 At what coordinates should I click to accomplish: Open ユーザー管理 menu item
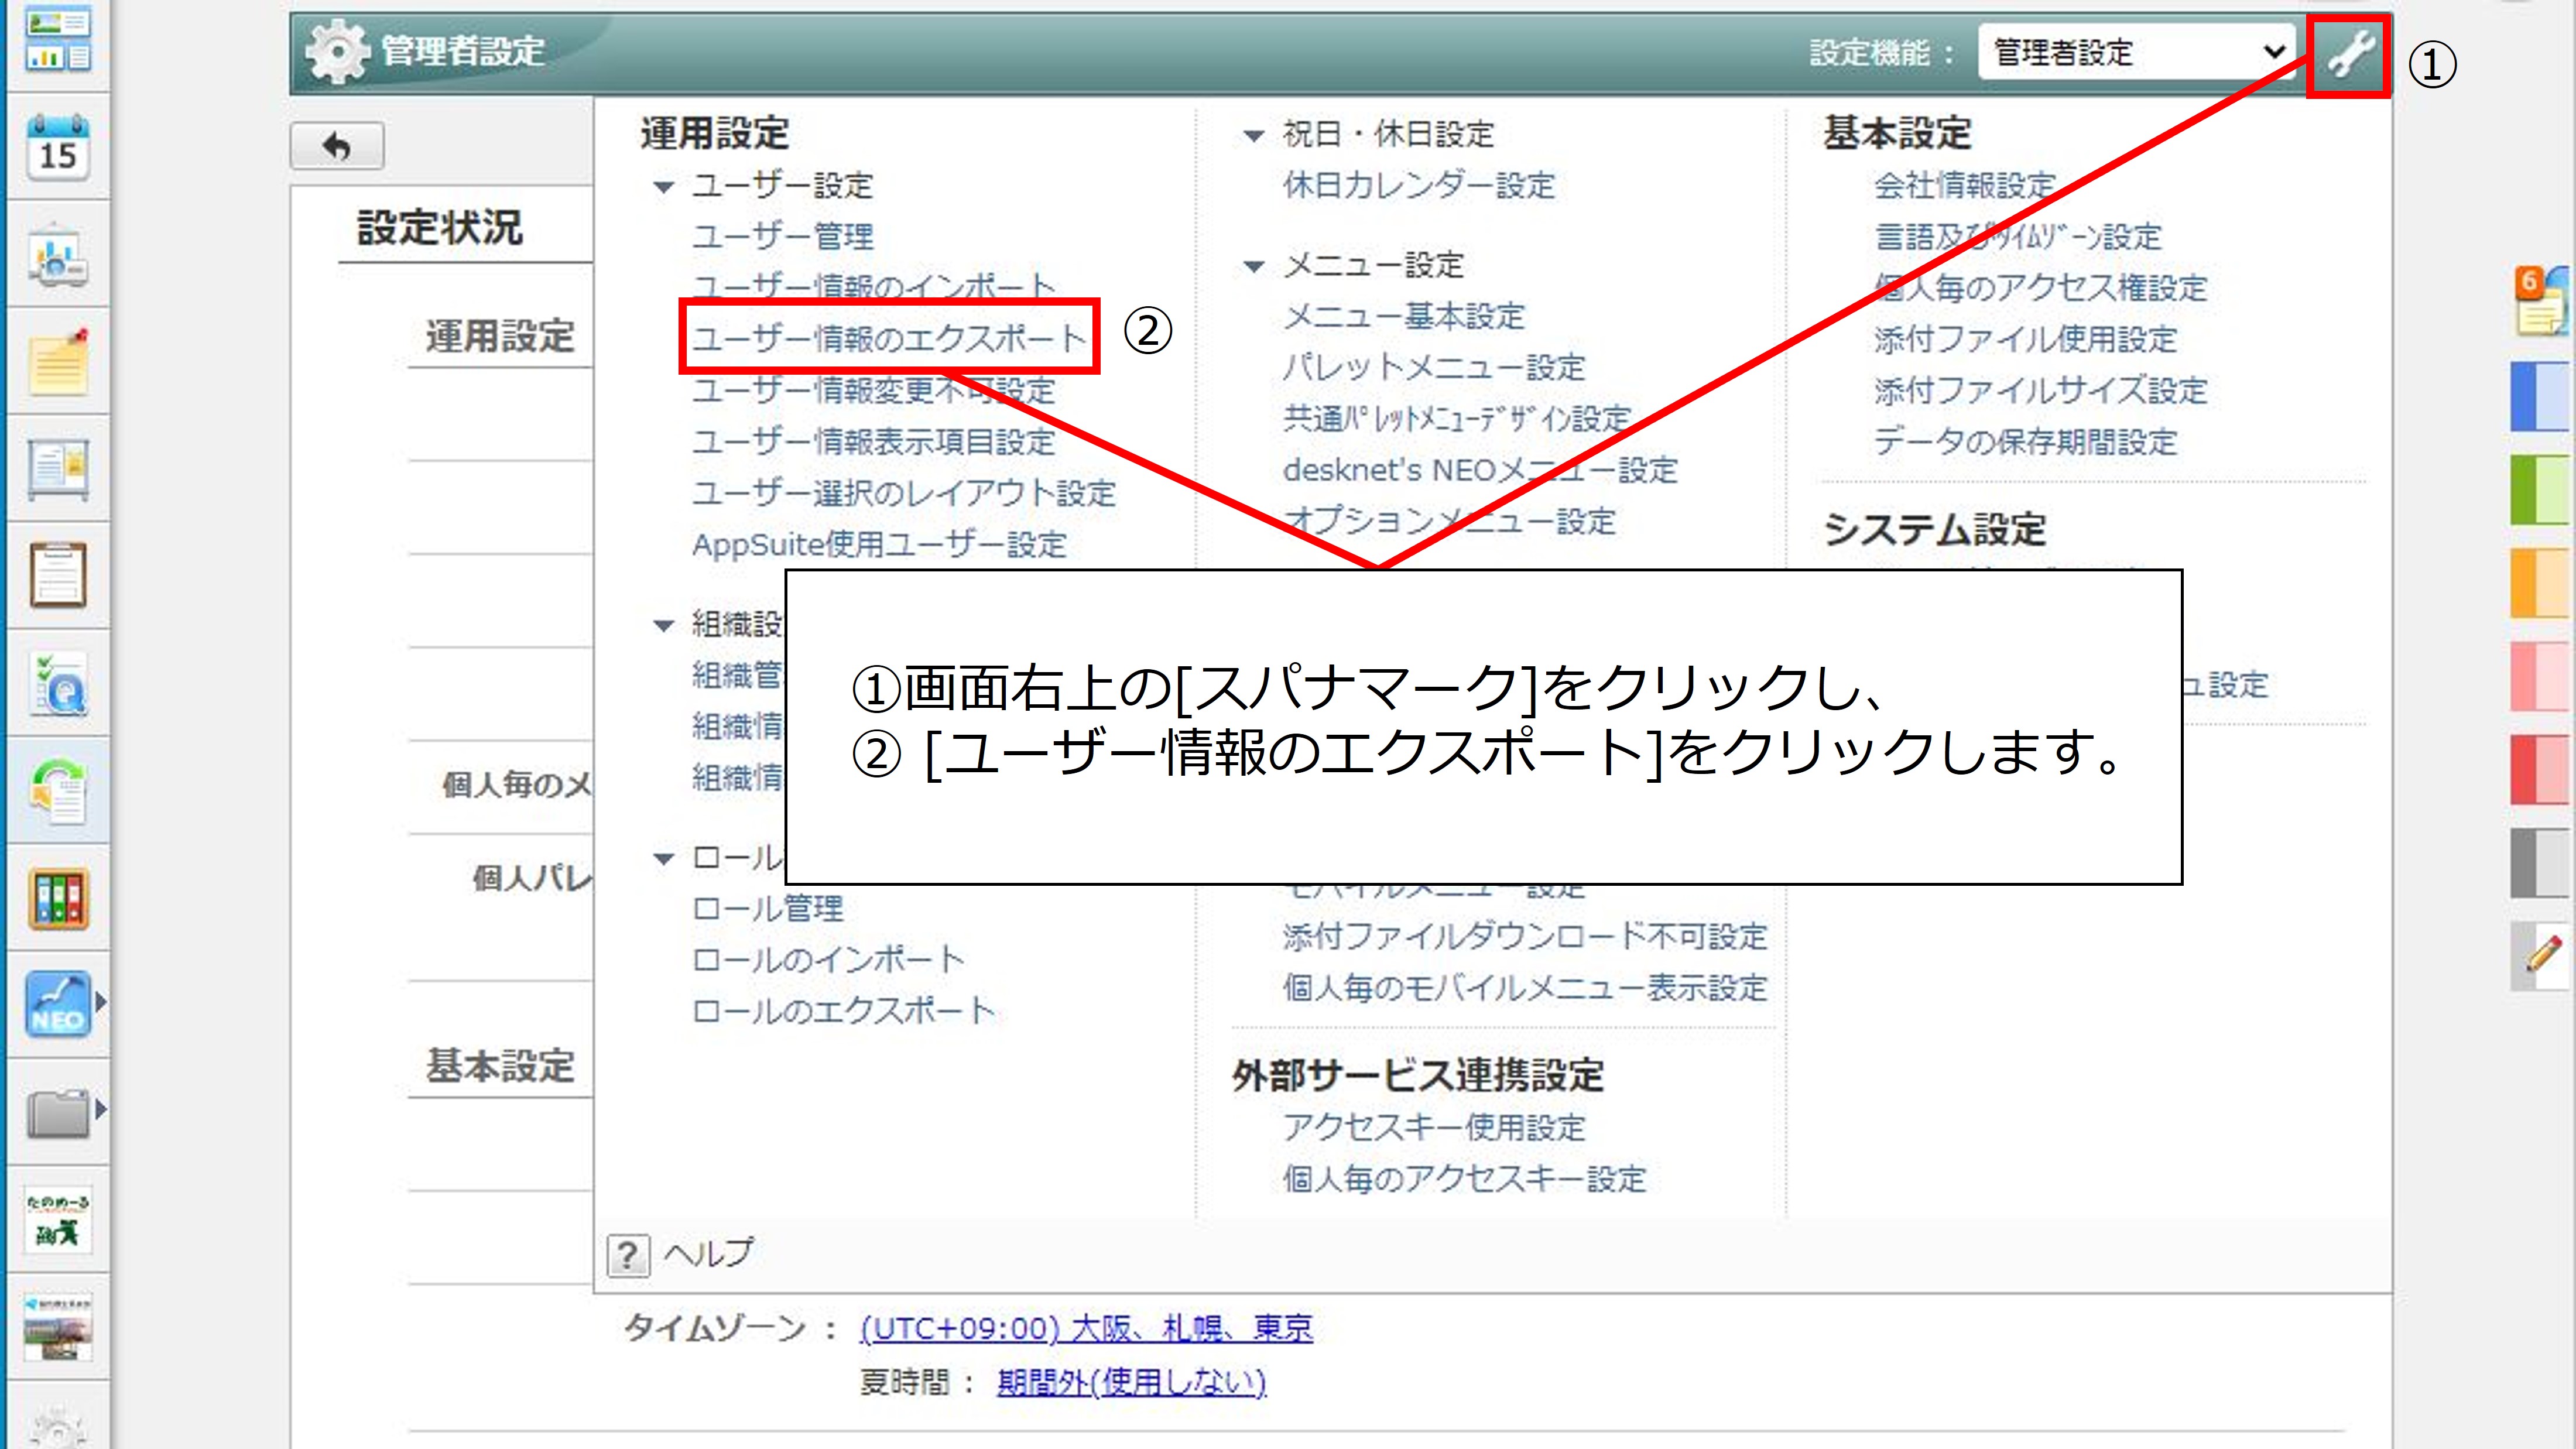click(783, 237)
